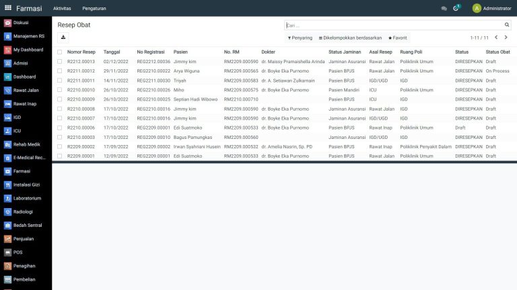517x290 pixels.
Task: Open Rawat Inap module icon
Action: [x=7, y=104]
